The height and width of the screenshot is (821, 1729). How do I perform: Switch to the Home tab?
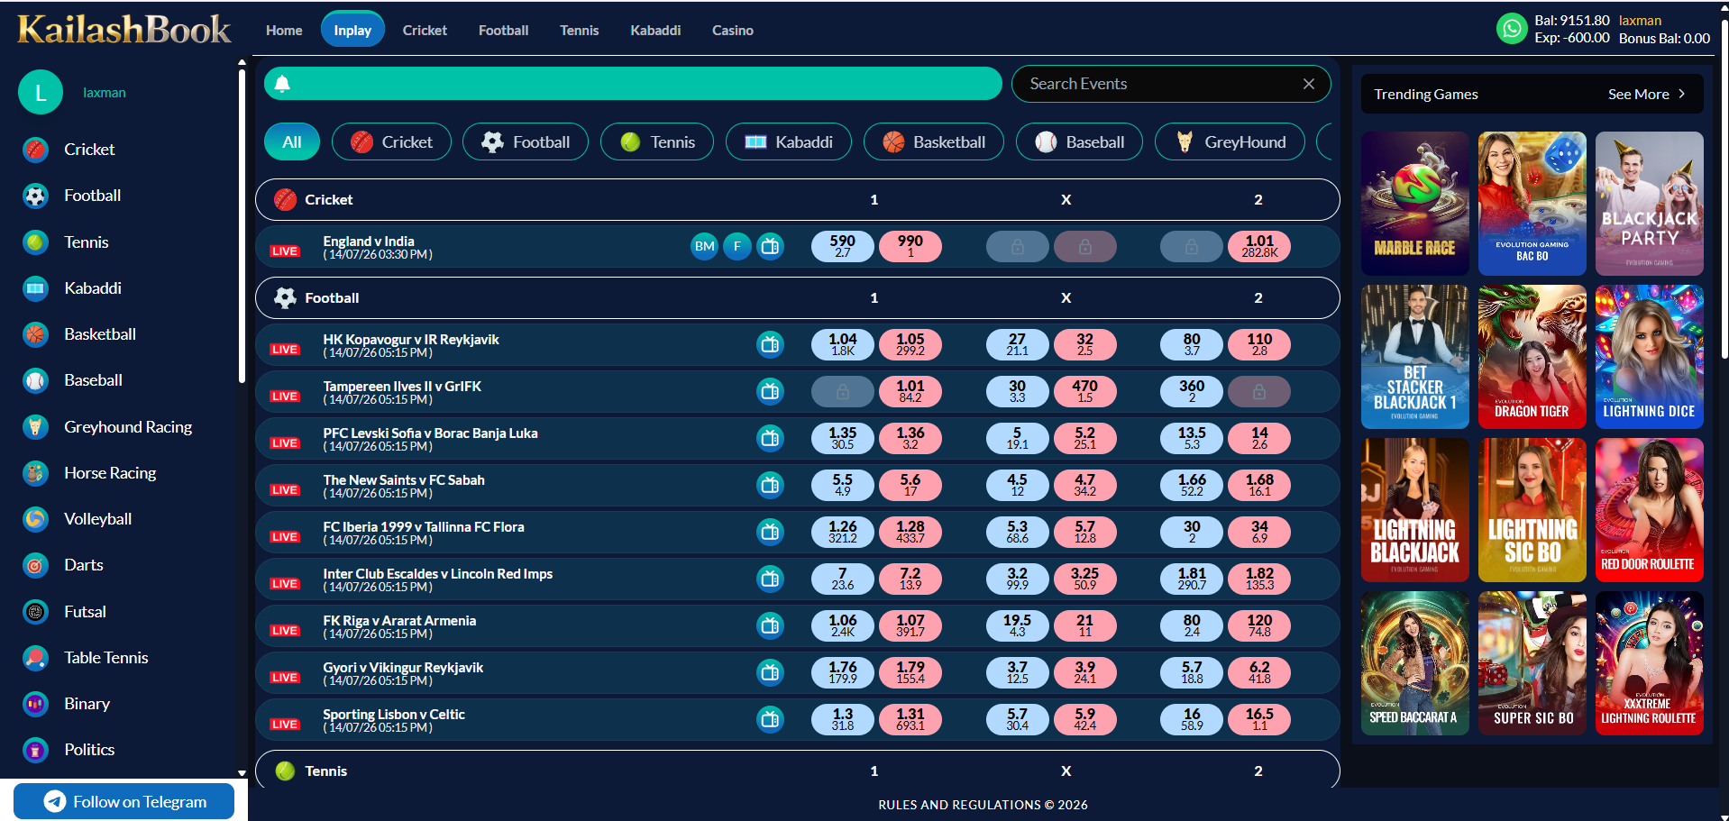click(x=284, y=30)
